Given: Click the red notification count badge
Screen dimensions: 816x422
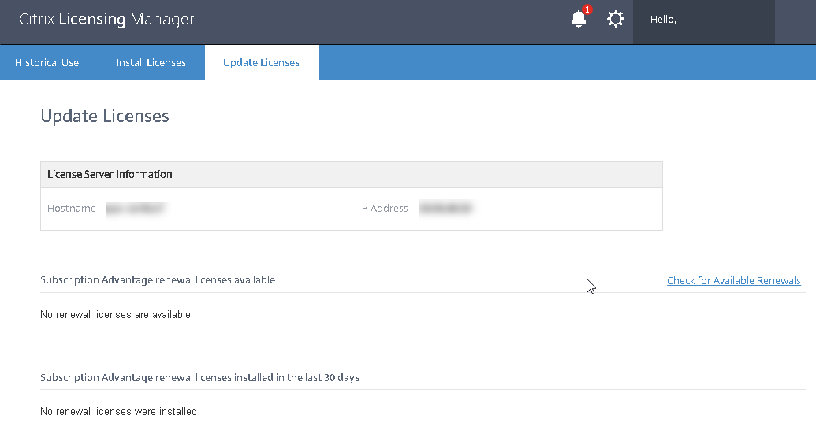Looking at the screenshot, I should pyautogui.click(x=587, y=10).
